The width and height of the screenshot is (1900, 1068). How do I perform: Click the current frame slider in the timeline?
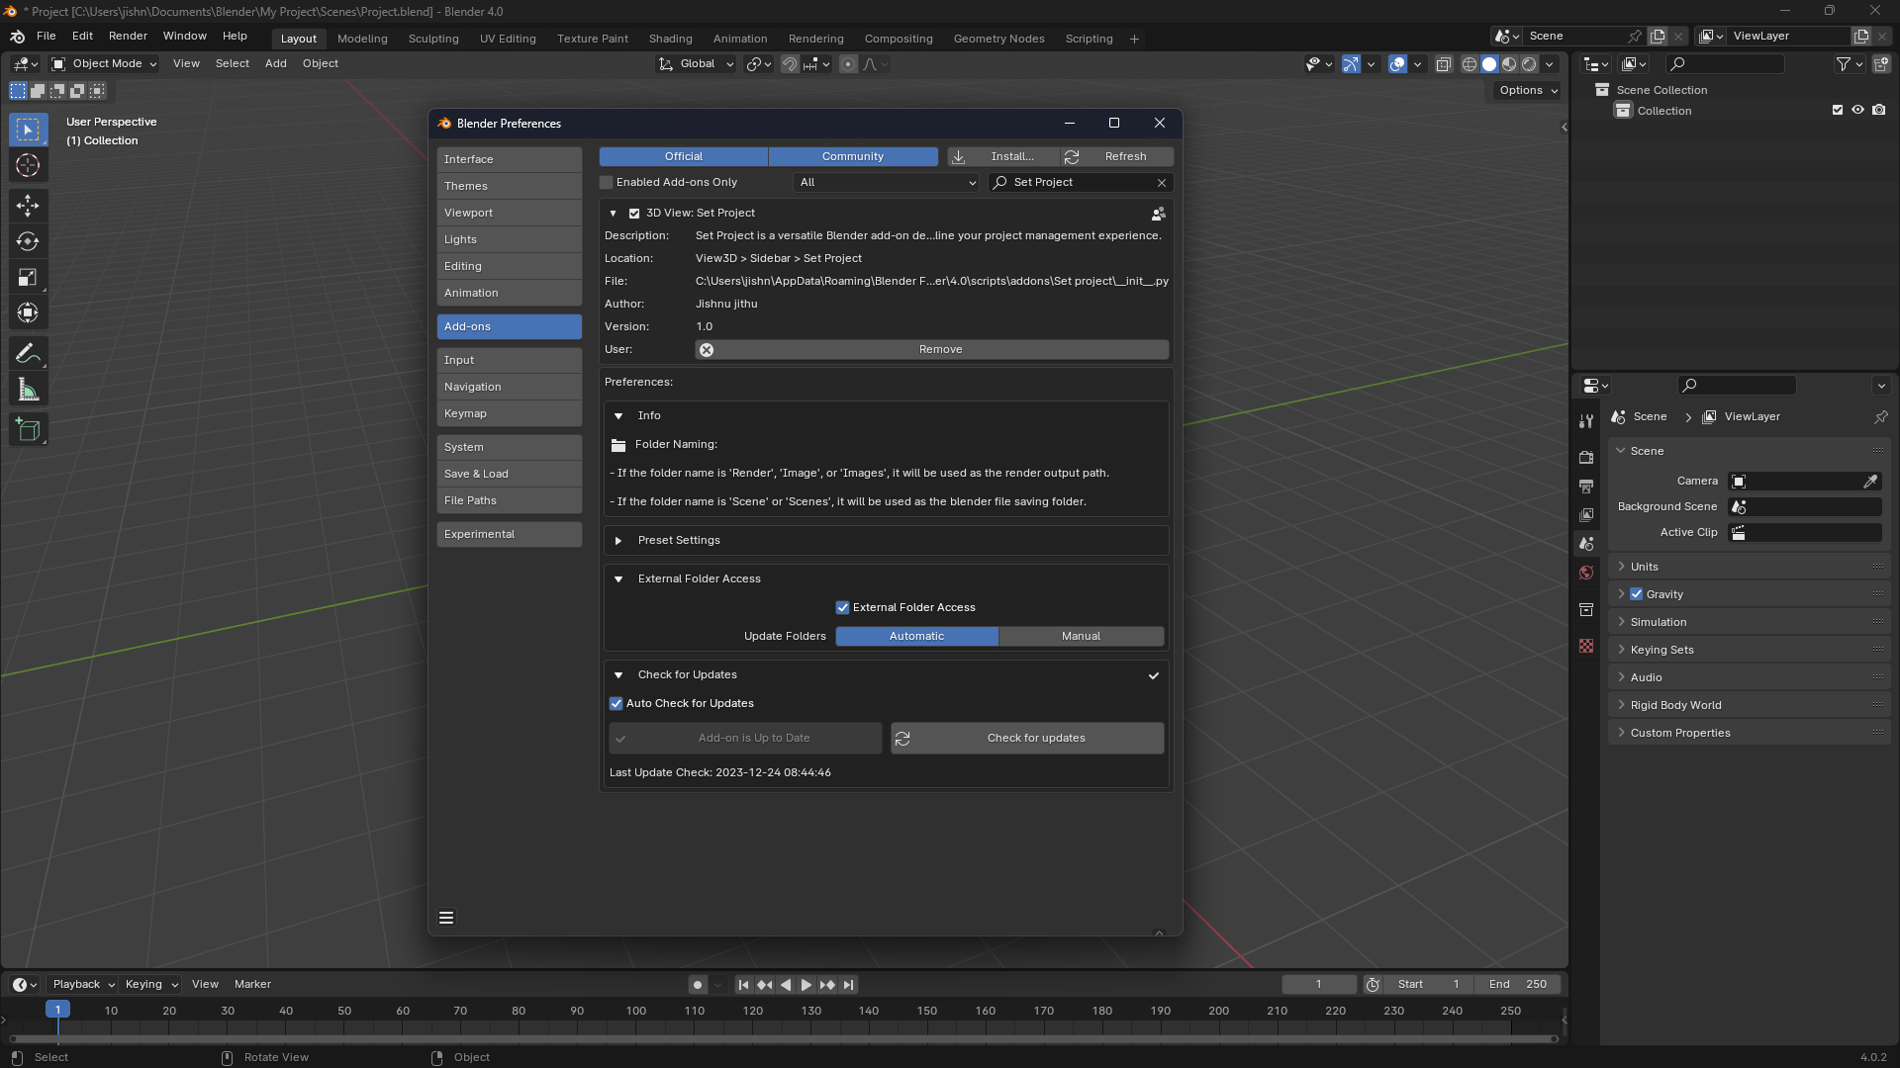(x=1319, y=984)
